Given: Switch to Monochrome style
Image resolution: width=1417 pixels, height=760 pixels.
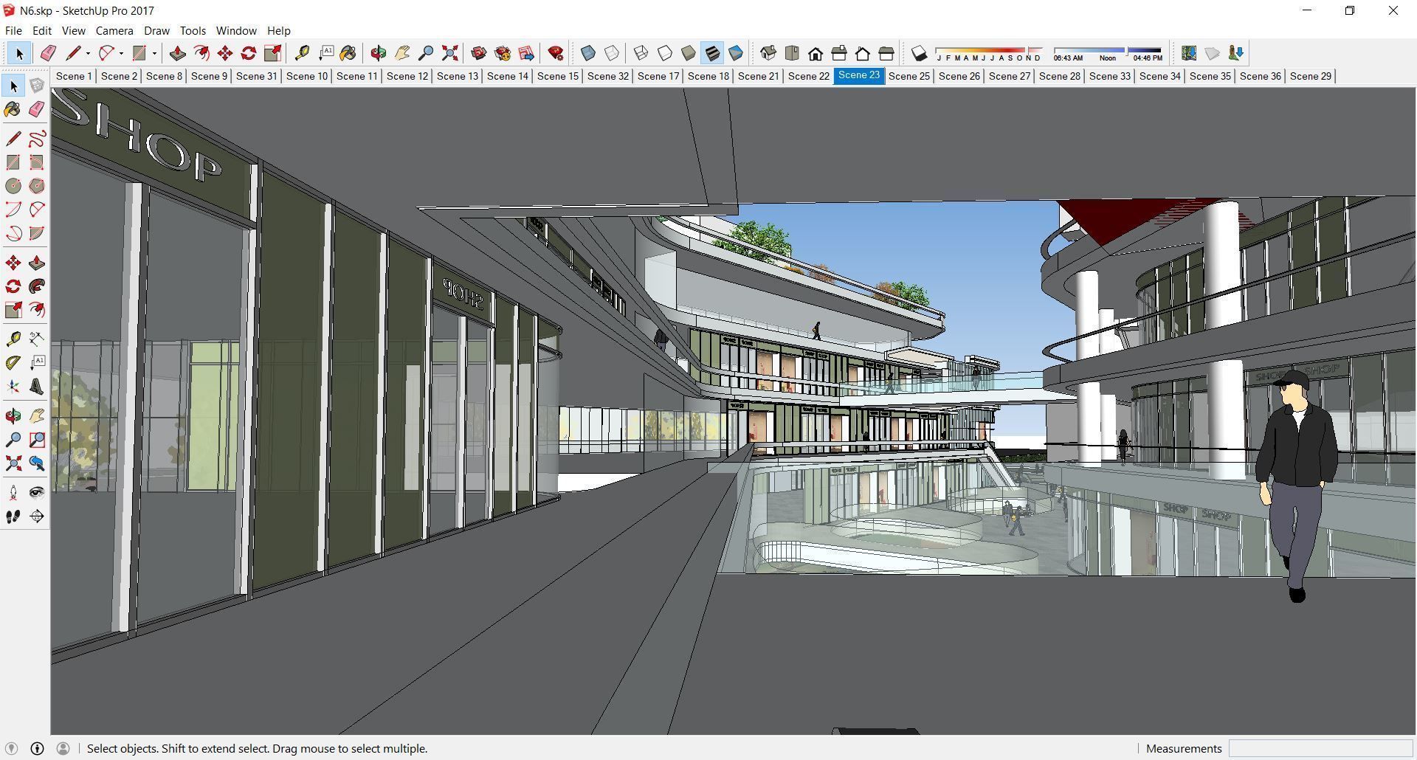Looking at the screenshot, I should pos(736,53).
